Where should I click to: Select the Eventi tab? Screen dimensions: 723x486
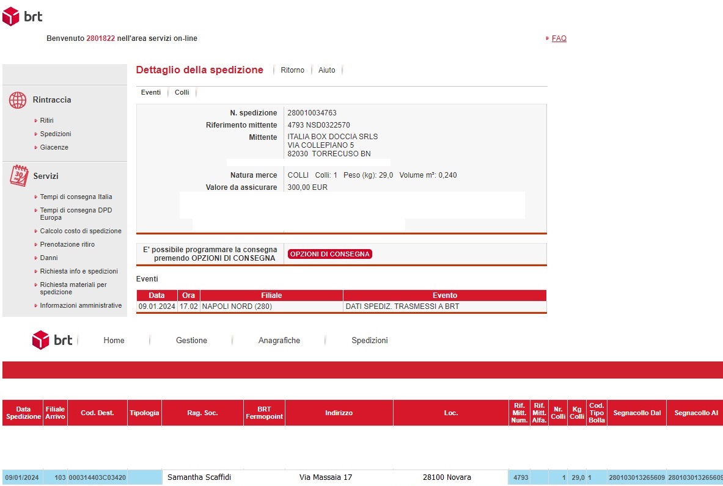pos(150,92)
